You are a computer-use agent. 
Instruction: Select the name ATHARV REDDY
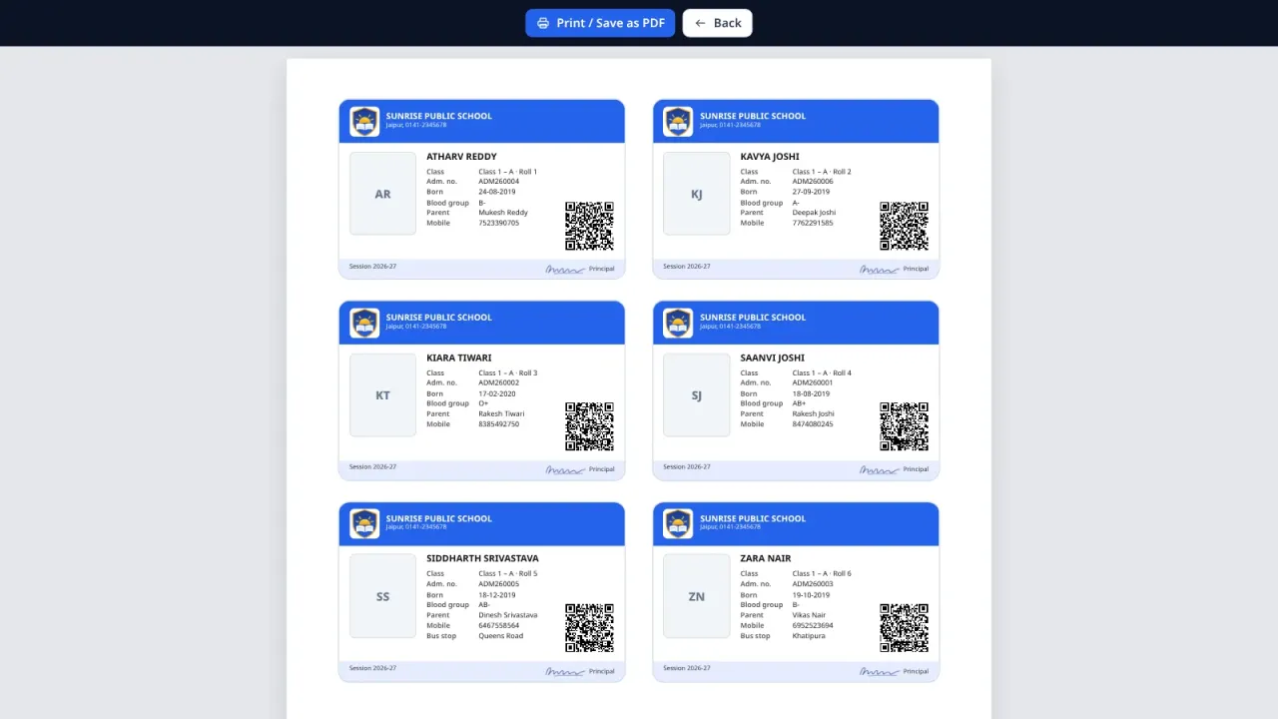[x=461, y=157]
